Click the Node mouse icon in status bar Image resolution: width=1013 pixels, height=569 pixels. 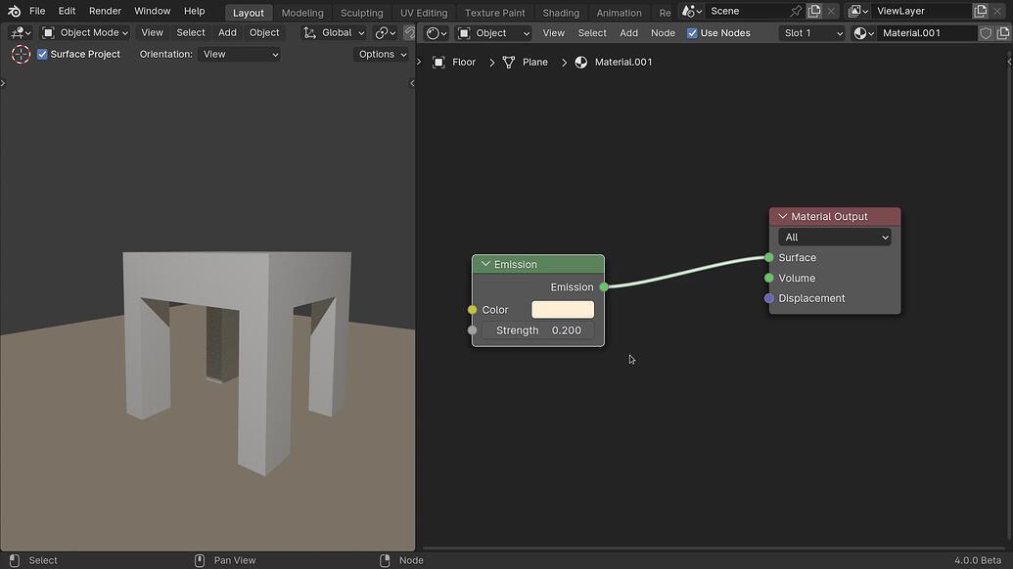pyautogui.click(x=385, y=560)
